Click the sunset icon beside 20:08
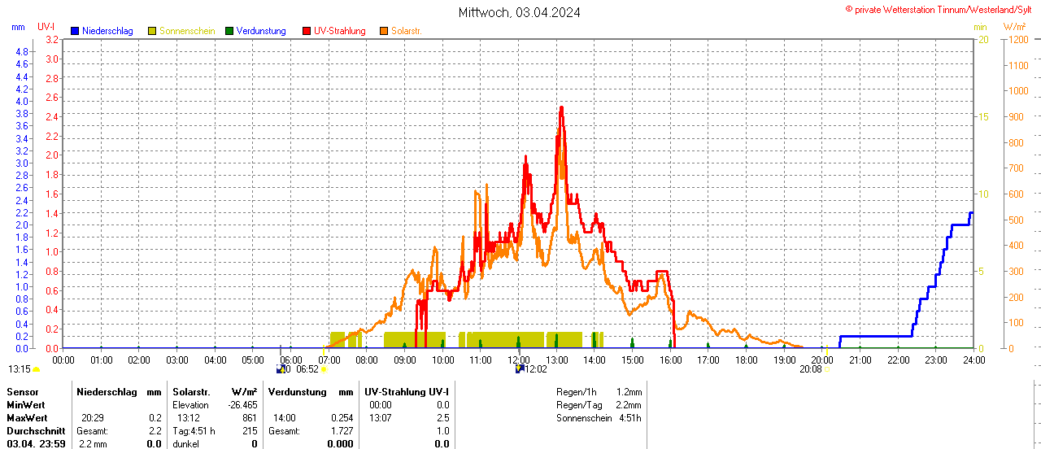 (826, 369)
